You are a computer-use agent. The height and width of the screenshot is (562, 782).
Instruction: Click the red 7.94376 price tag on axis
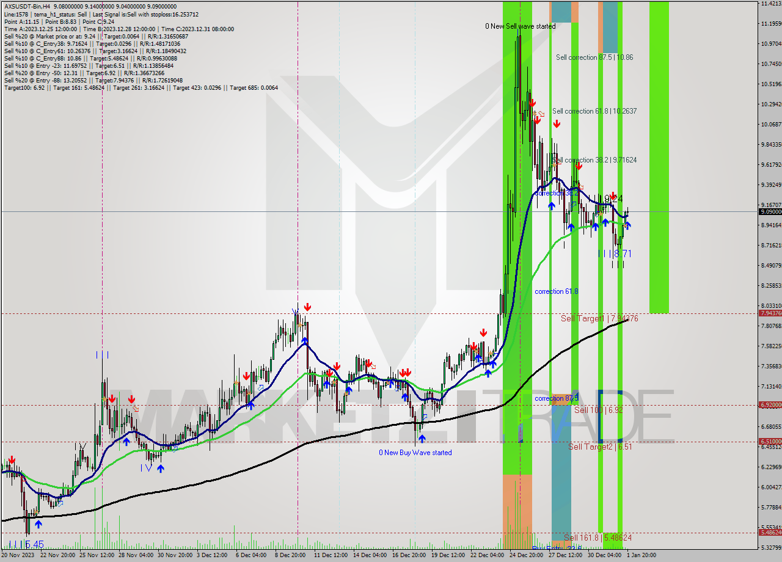pos(770,313)
